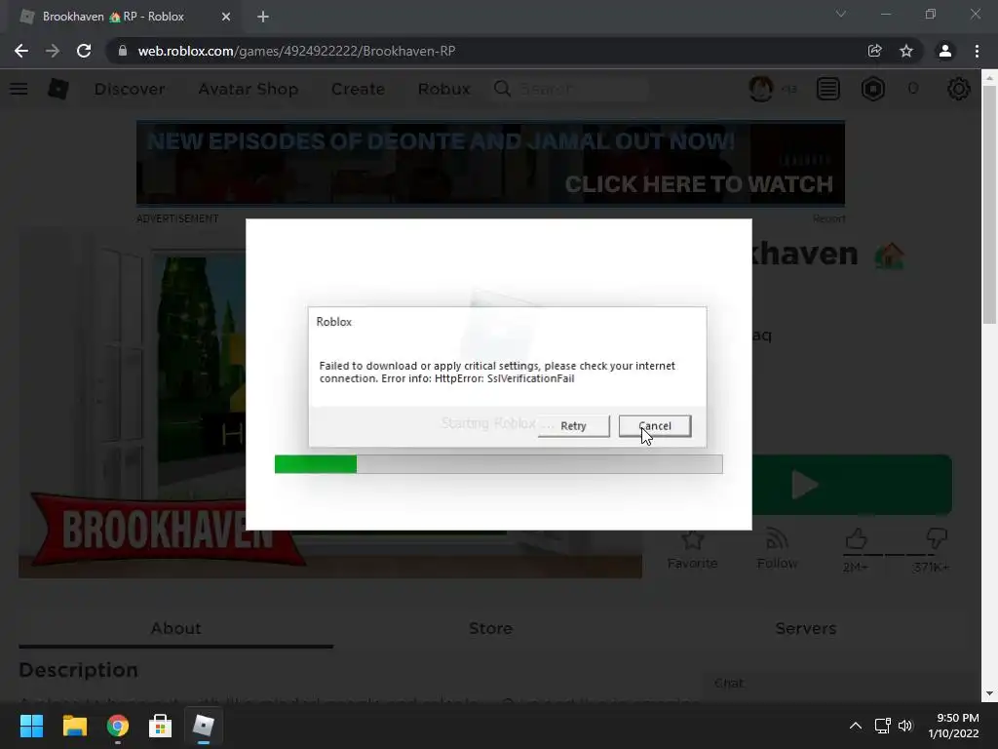Reload the Brookhaven page
The image size is (998, 749).
pyautogui.click(x=84, y=51)
